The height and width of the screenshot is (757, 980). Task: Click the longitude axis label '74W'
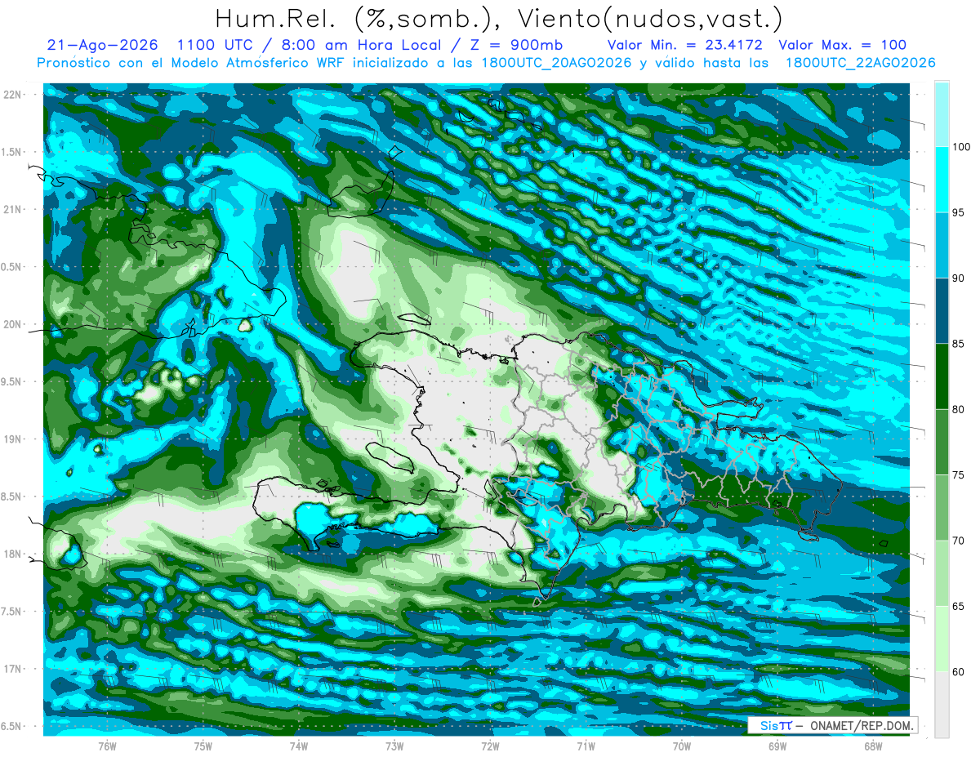tap(299, 746)
